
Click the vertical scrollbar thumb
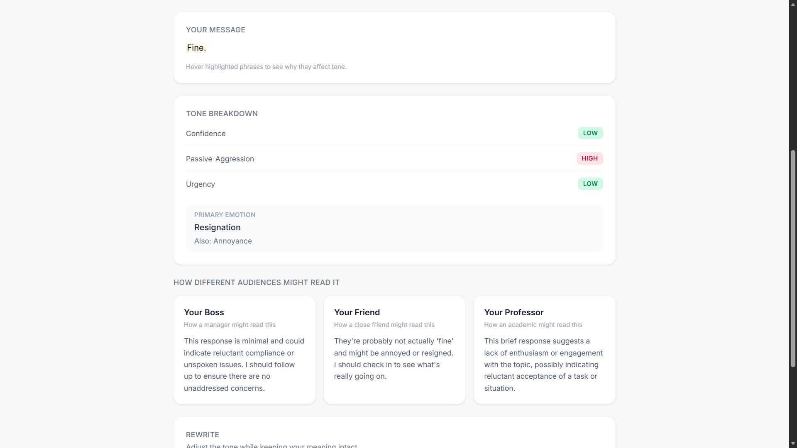[x=793, y=258]
